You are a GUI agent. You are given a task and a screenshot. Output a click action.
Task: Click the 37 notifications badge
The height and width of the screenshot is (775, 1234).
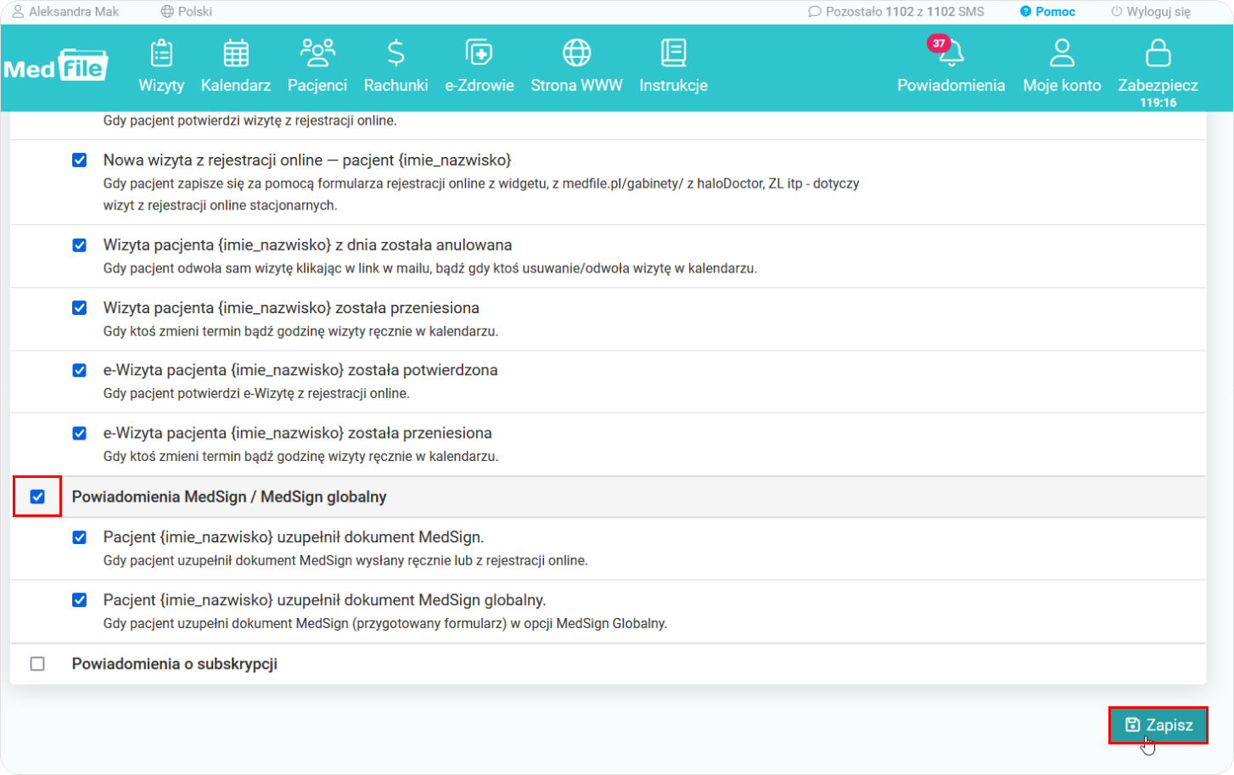pos(939,43)
